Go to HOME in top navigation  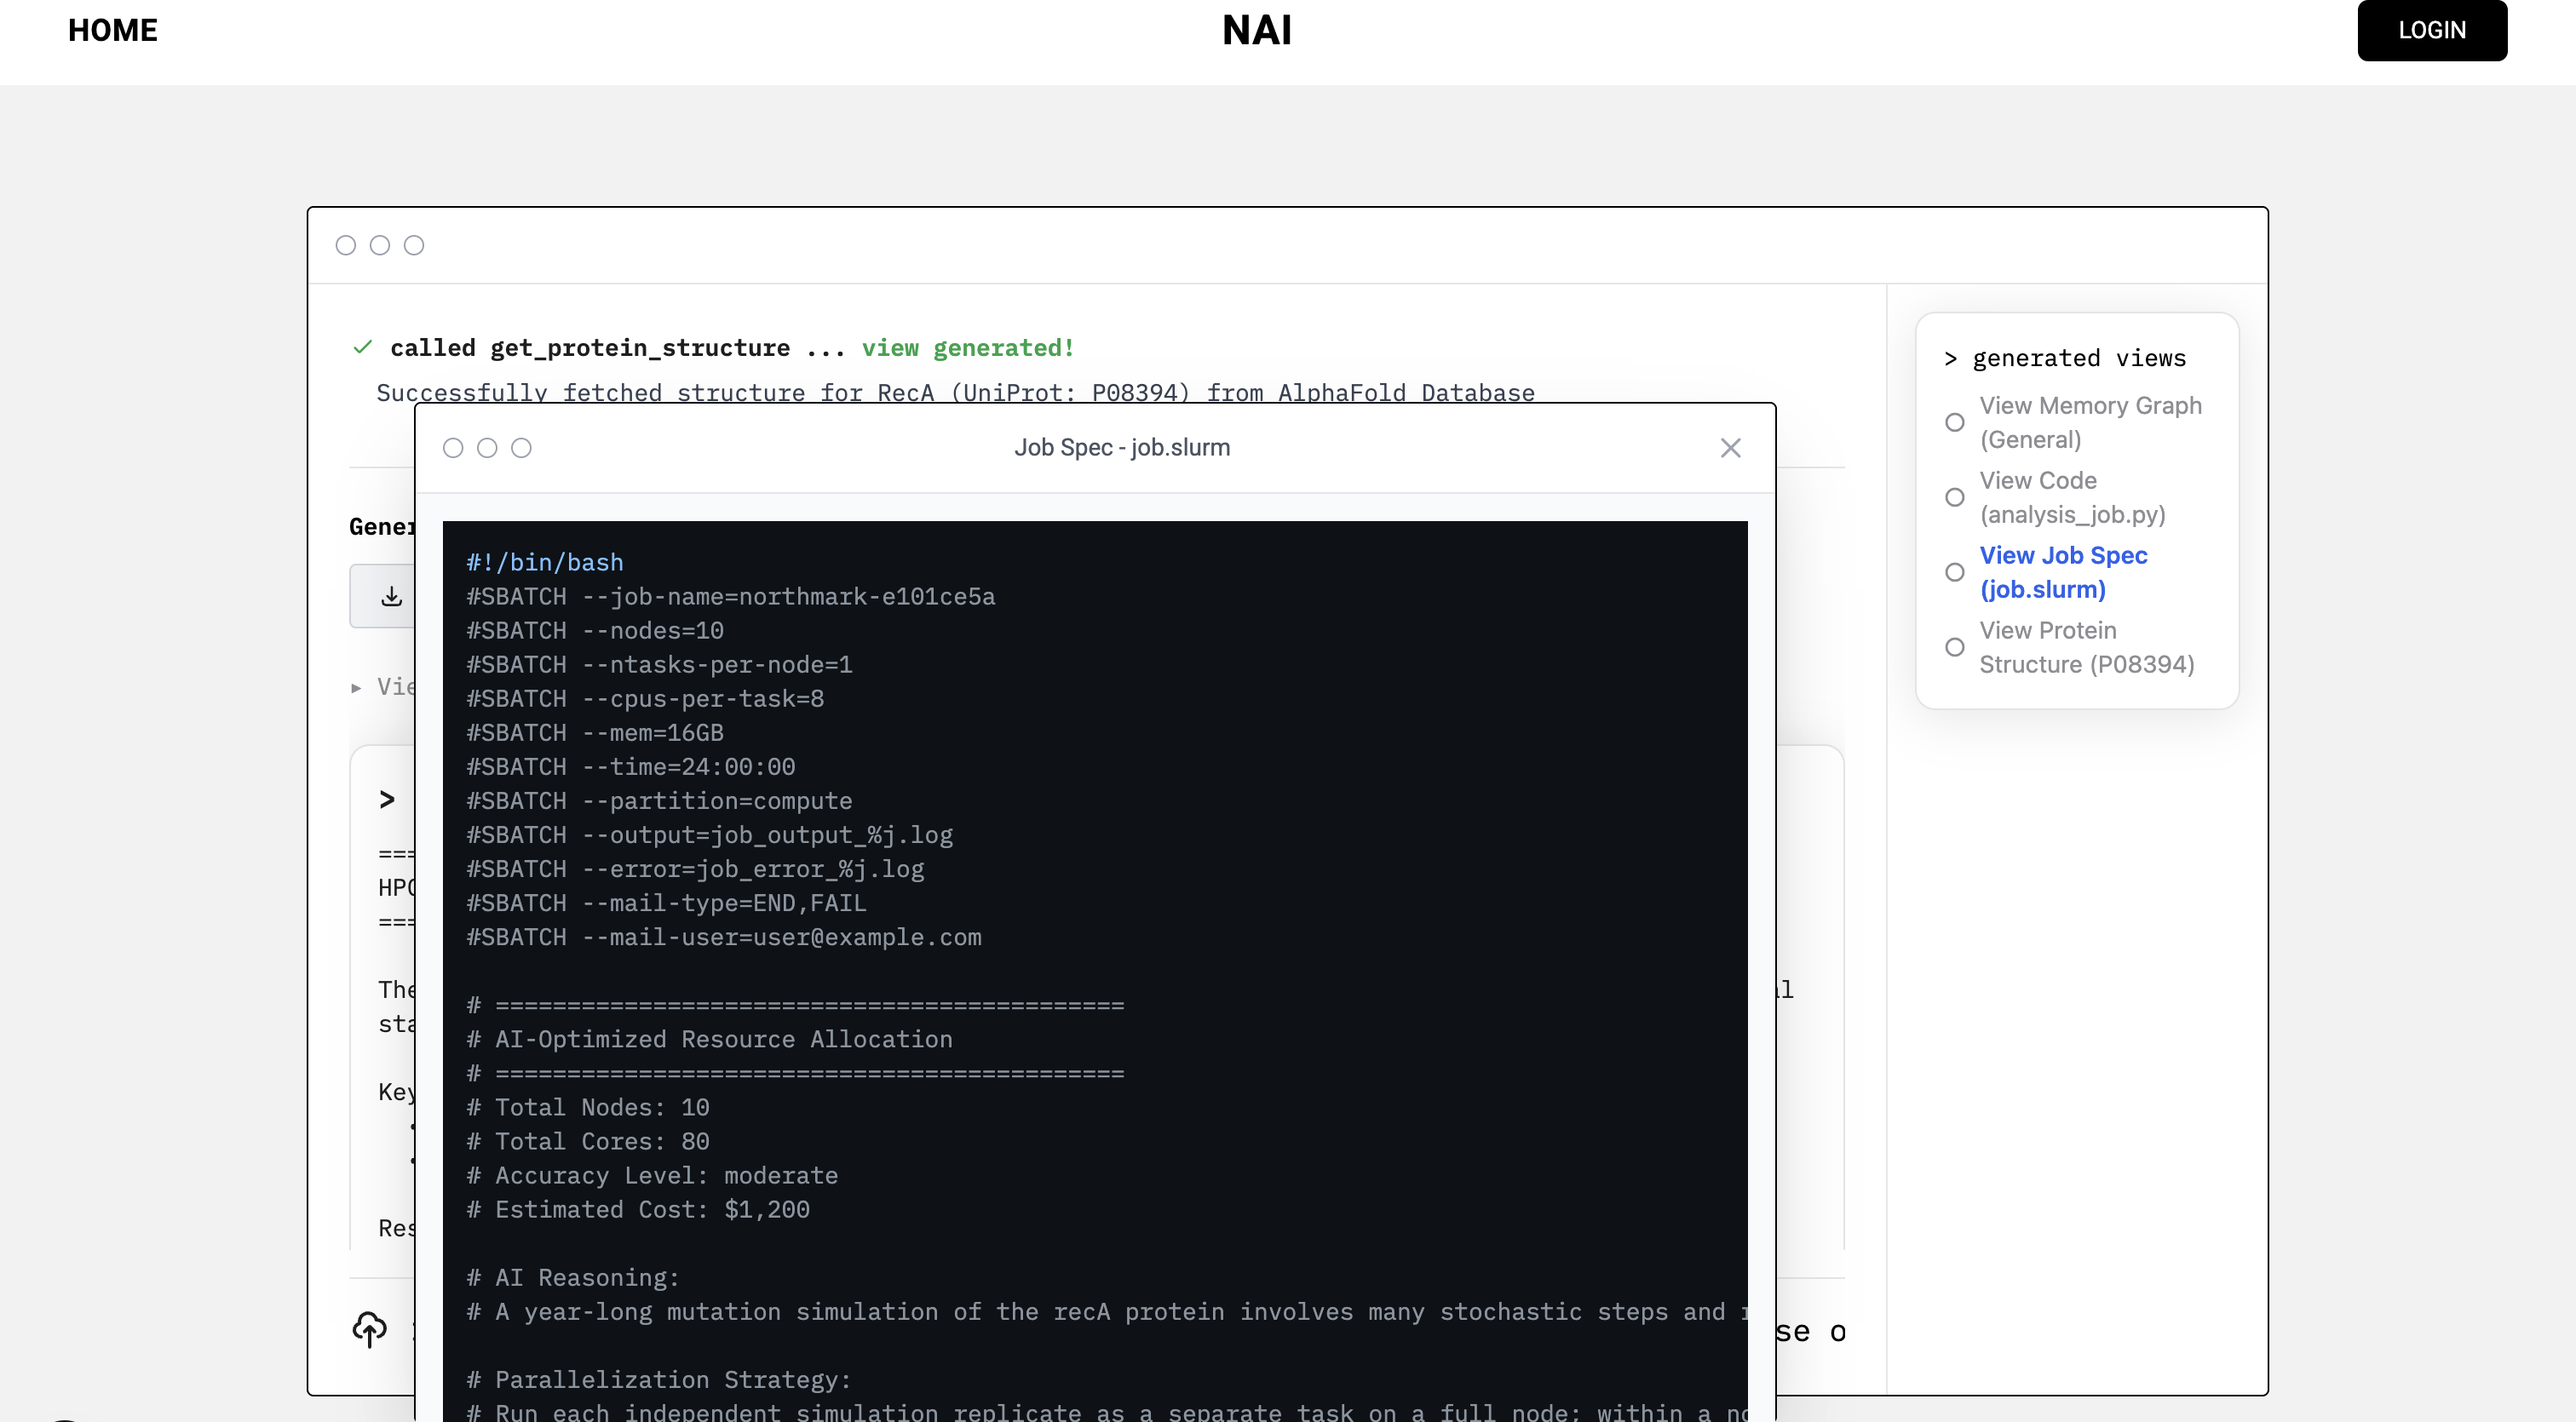tap(113, 30)
